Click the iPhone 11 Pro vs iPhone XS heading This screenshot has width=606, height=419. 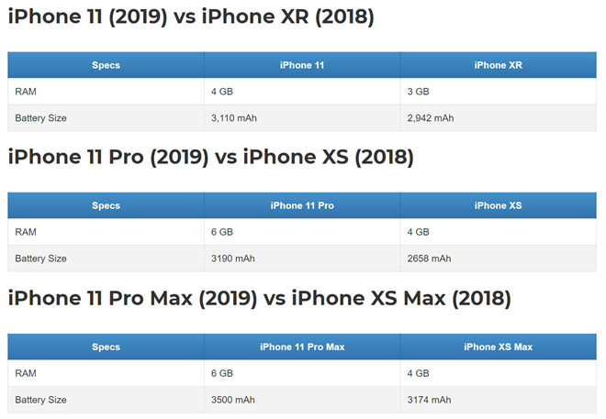pos(210,158)
